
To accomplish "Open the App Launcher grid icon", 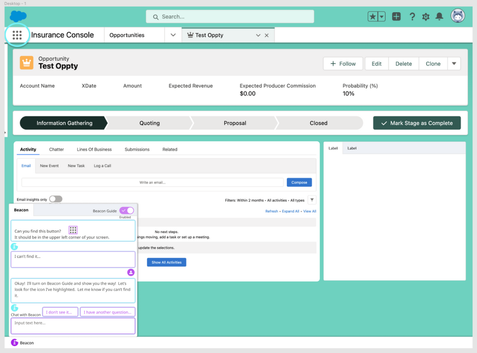I will [17, 35].
